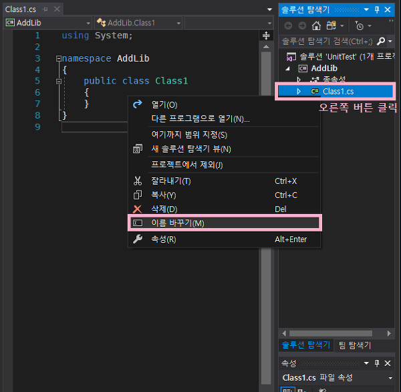Expand the 종속성 dependencies tree node
This screenshot has height=392, width=401.
point(299,80)
